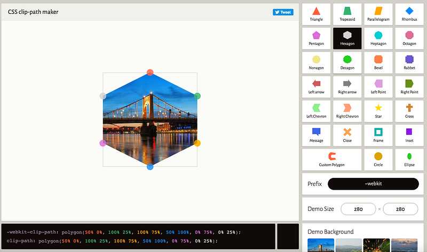Viewport: 427px width, 252px height.
Task: Select the Close X shape
Action: (347, 135)
